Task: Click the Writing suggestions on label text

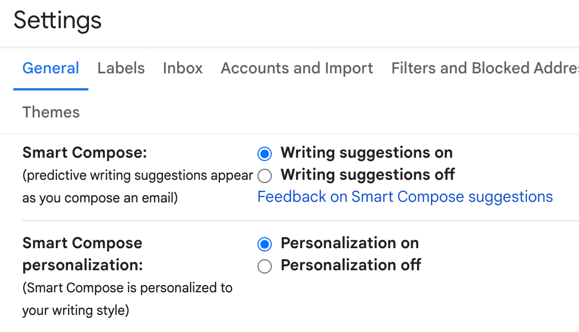Action: coord(366,153)
